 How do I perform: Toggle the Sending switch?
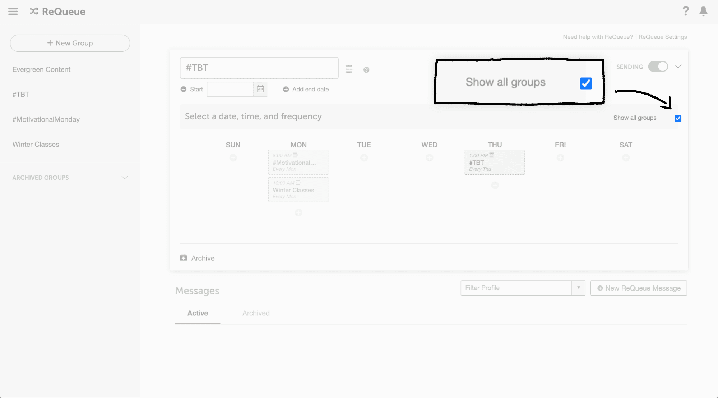[658, 67]
